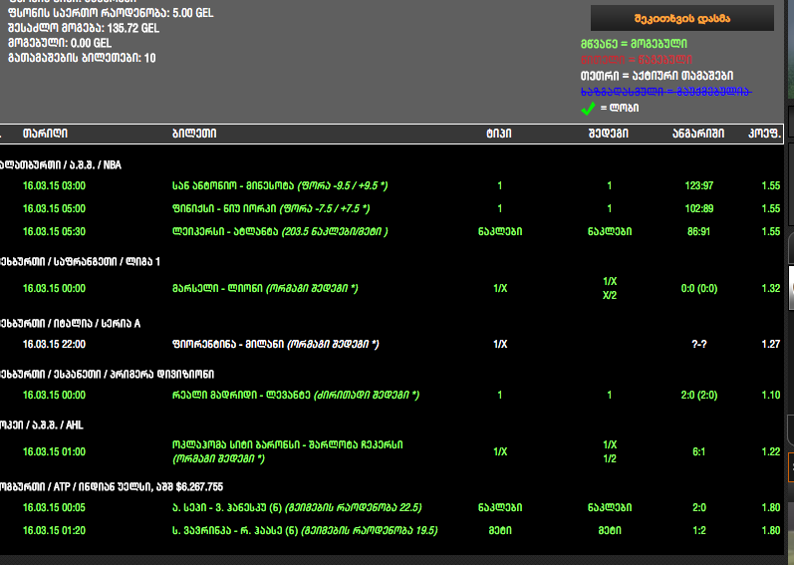Click the შესაძლო მოგება: 135.72 GEL line
Viewport: 794px width, 565px height.
(84, 28)
